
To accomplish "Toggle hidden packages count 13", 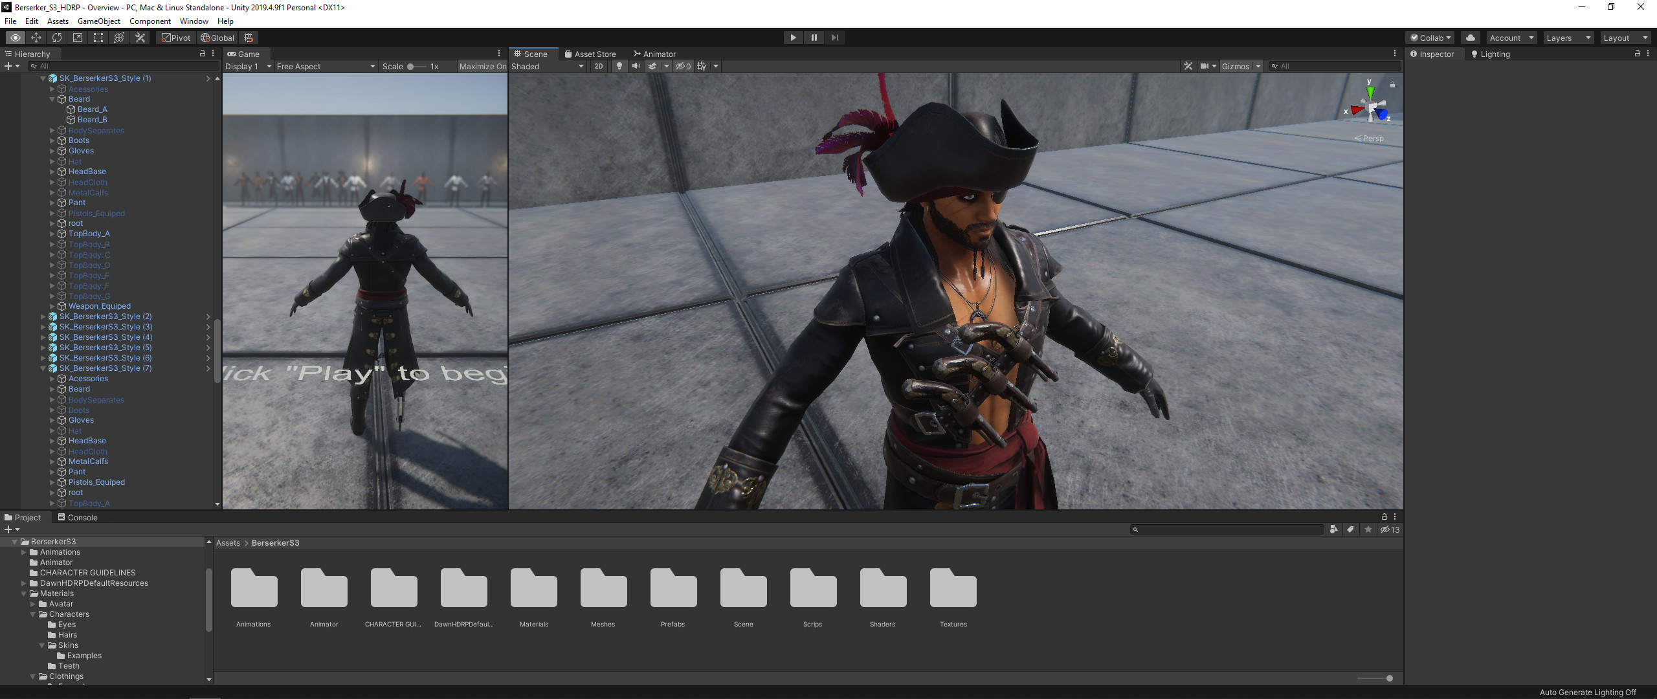I will pos(1390,529).
